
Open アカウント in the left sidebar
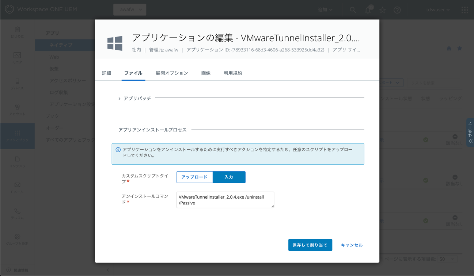coord(17,110)
